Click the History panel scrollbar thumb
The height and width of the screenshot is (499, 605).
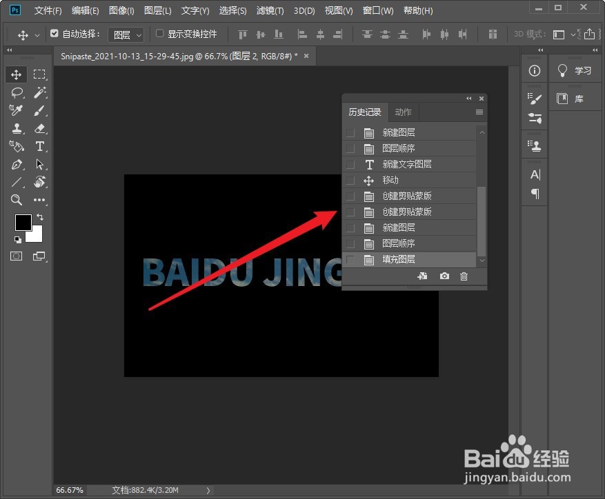pyautogui.click(x=482, y=221)
